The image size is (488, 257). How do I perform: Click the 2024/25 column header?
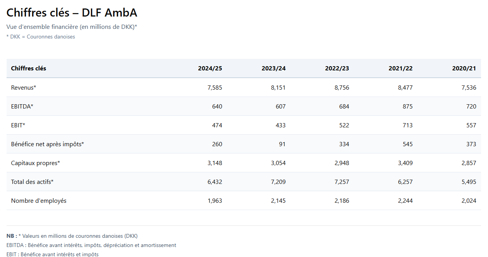[x=210, y=68]
